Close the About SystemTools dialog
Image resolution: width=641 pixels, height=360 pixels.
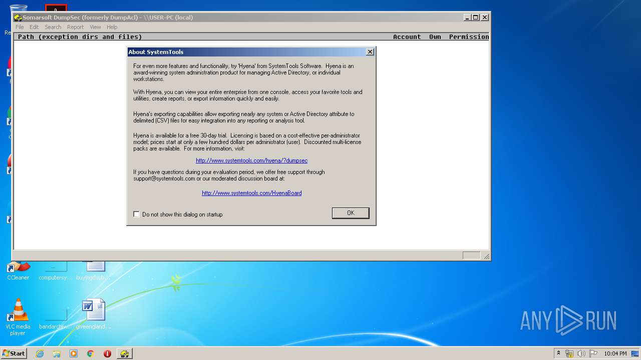[x=370, y=52]
